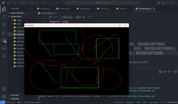
Task: Switch to the mouse.py tab
Action: click(103, 8)
